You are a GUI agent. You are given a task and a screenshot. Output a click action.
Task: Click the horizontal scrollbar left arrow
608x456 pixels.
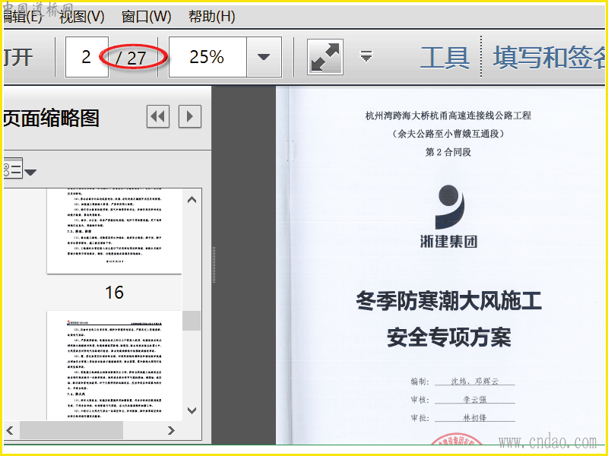pos(10,430)
